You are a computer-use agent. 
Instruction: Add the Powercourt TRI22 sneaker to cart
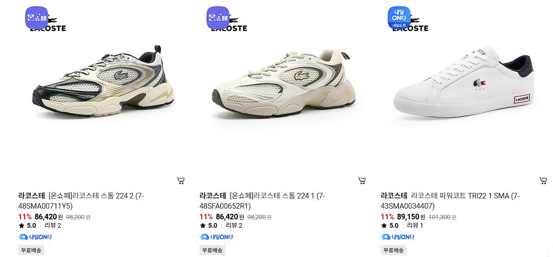543,181
